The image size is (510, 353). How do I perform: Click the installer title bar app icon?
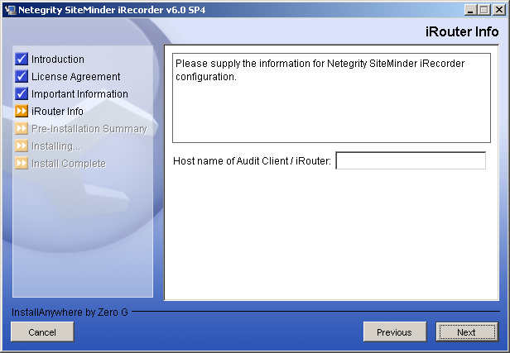coord(10,9)
